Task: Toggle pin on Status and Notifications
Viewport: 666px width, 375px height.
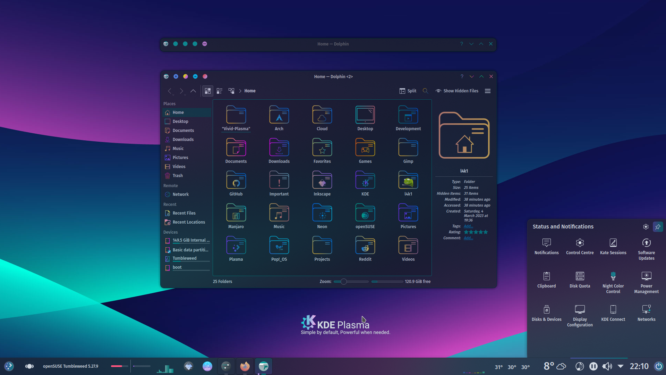Action: [658, 227]
